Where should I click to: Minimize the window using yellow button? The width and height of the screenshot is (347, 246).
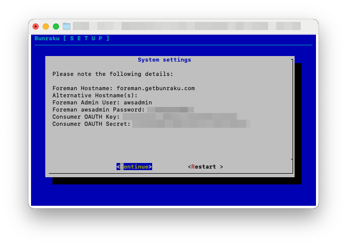46,26
